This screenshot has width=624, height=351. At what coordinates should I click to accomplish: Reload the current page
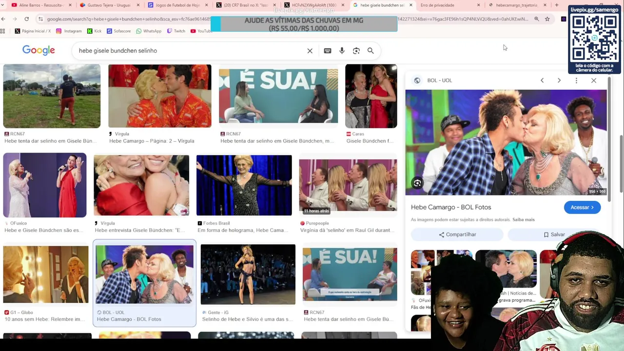[x=26, y=19]
